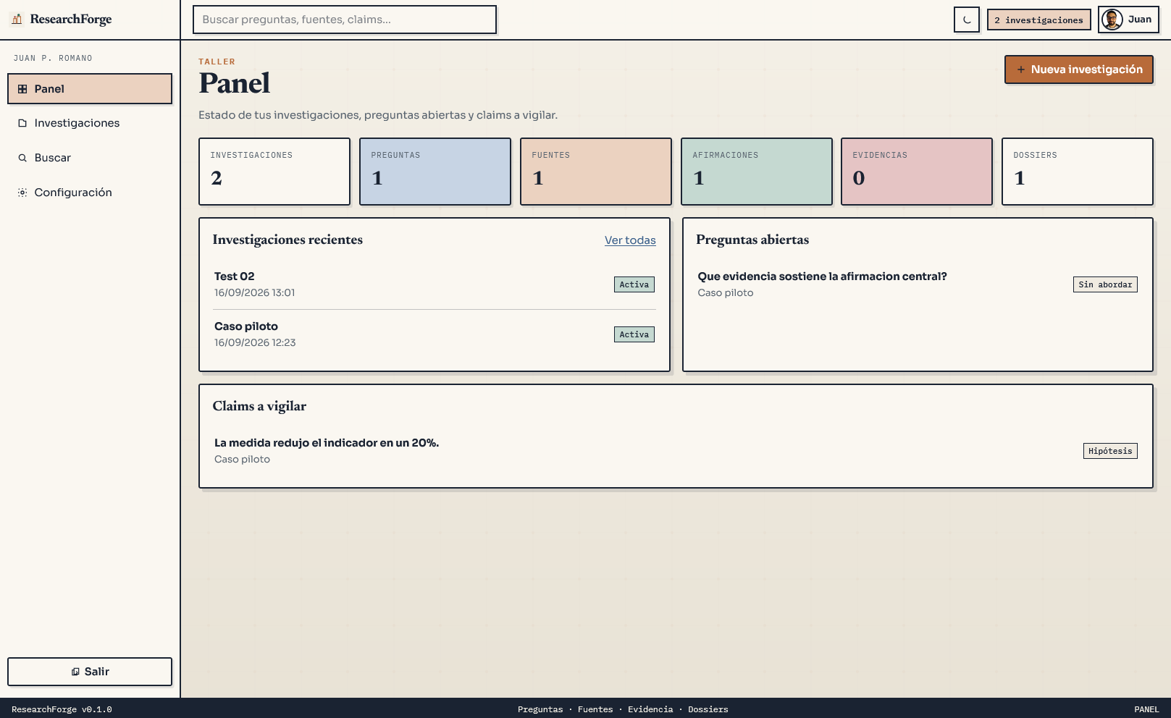Image resolution: width=1171 pixels, height=718 pixels.
Task: Click Preguntas in the footer bar
Action: (540, 709)
